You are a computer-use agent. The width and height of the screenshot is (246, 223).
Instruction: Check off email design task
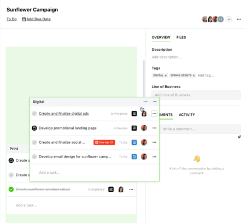point(34,157)
